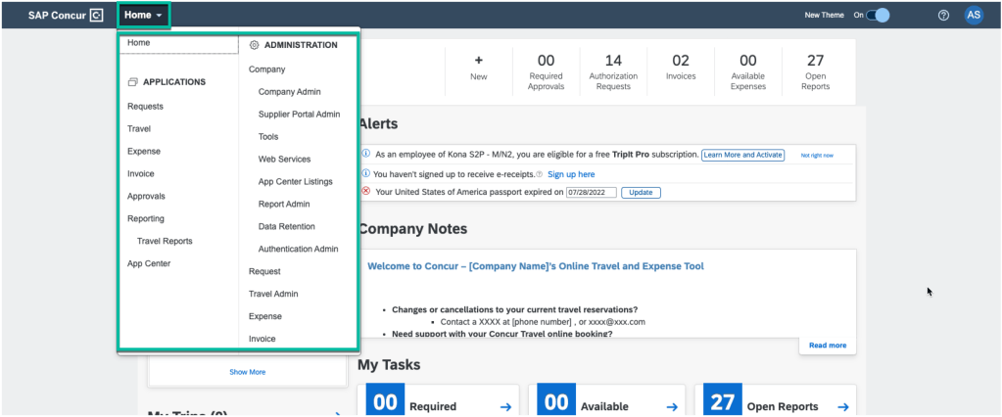This screenshot has height=417, width=1002.
Task: Click the e-receipts help info icon
Action: (x=540, y=173)
